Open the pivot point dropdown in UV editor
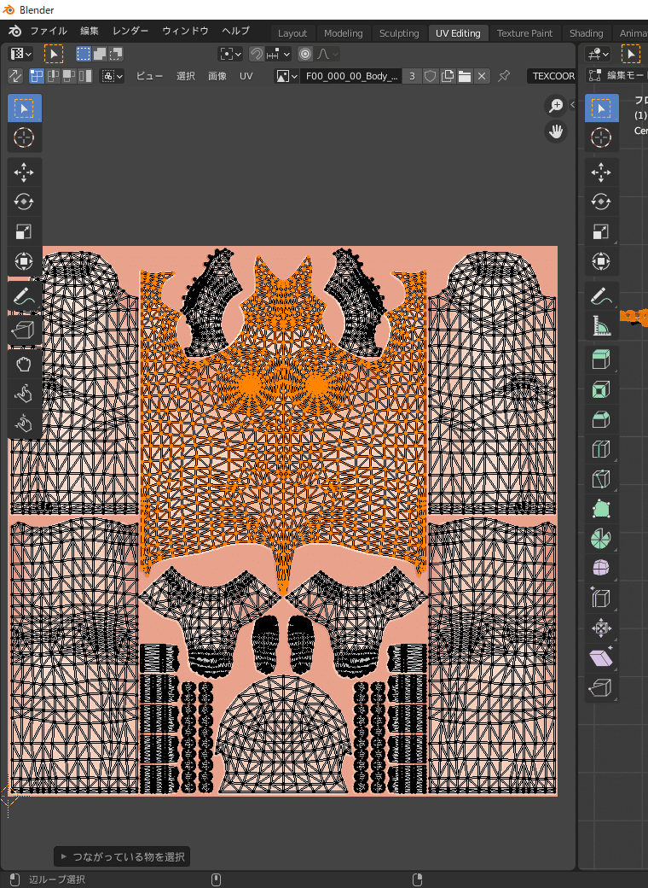 tap(231, 54)
